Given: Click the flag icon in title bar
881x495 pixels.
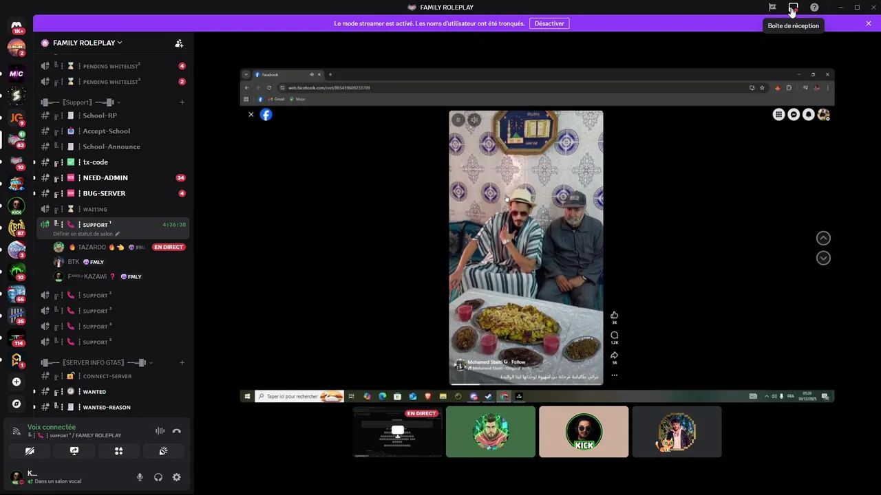Looking at the screenshot, I should [772, 8].
